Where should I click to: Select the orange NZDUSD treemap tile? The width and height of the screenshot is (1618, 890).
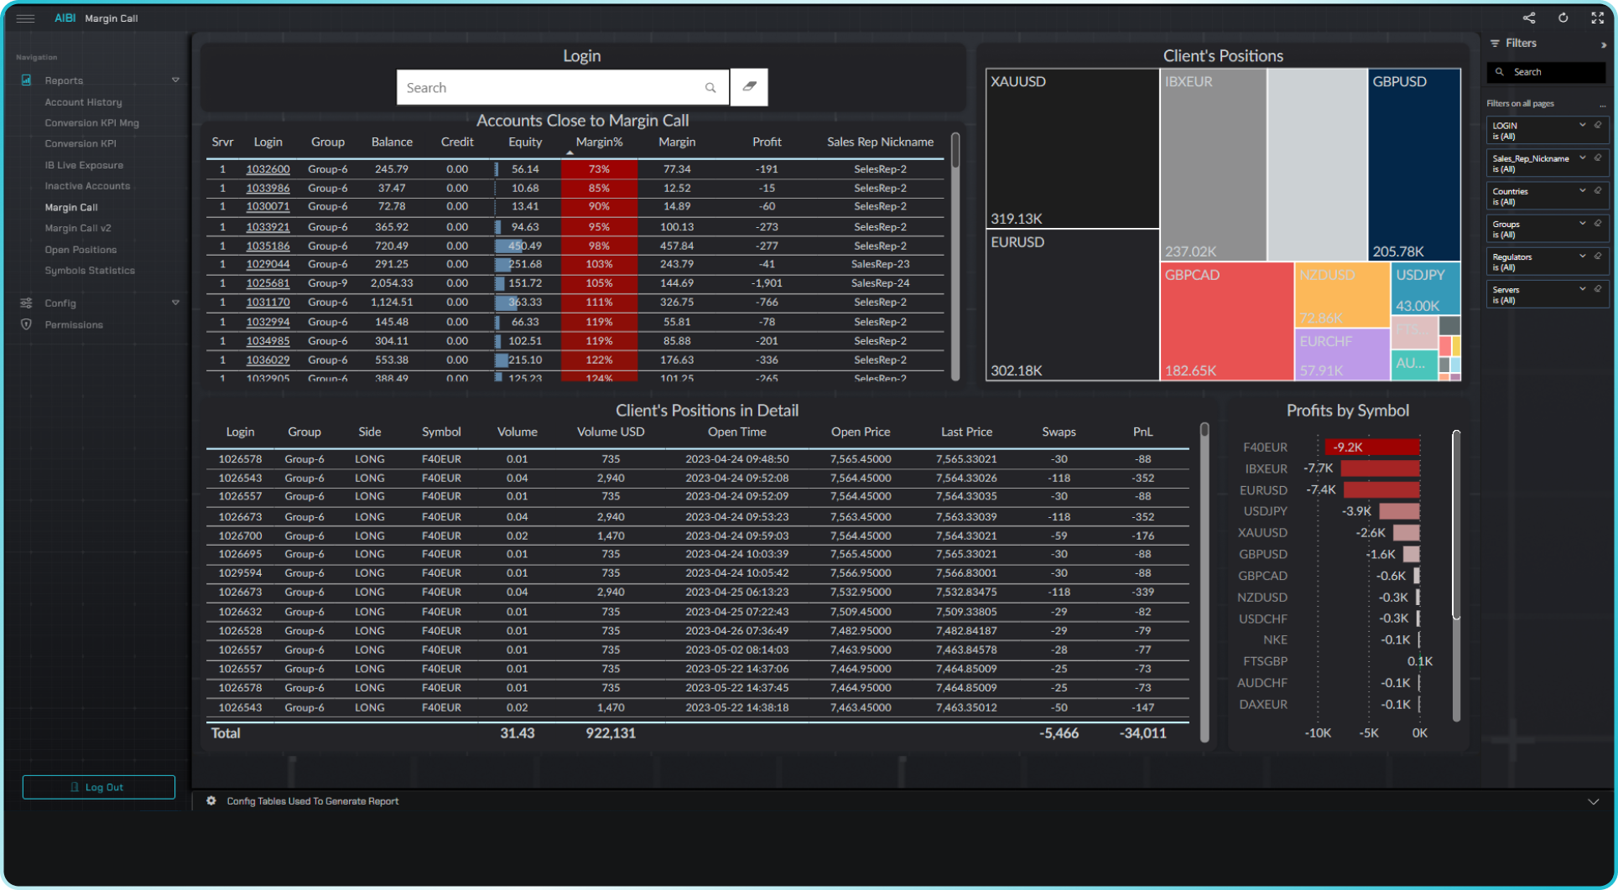click(x=1342, y=295)
